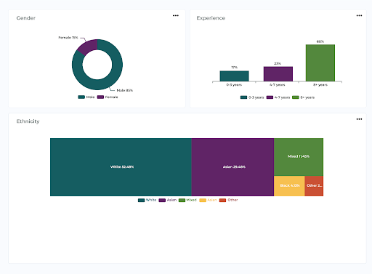Toggle the Other legend item in Ethnicity chart
The image size is (372, 274).
tap(228, 200)
